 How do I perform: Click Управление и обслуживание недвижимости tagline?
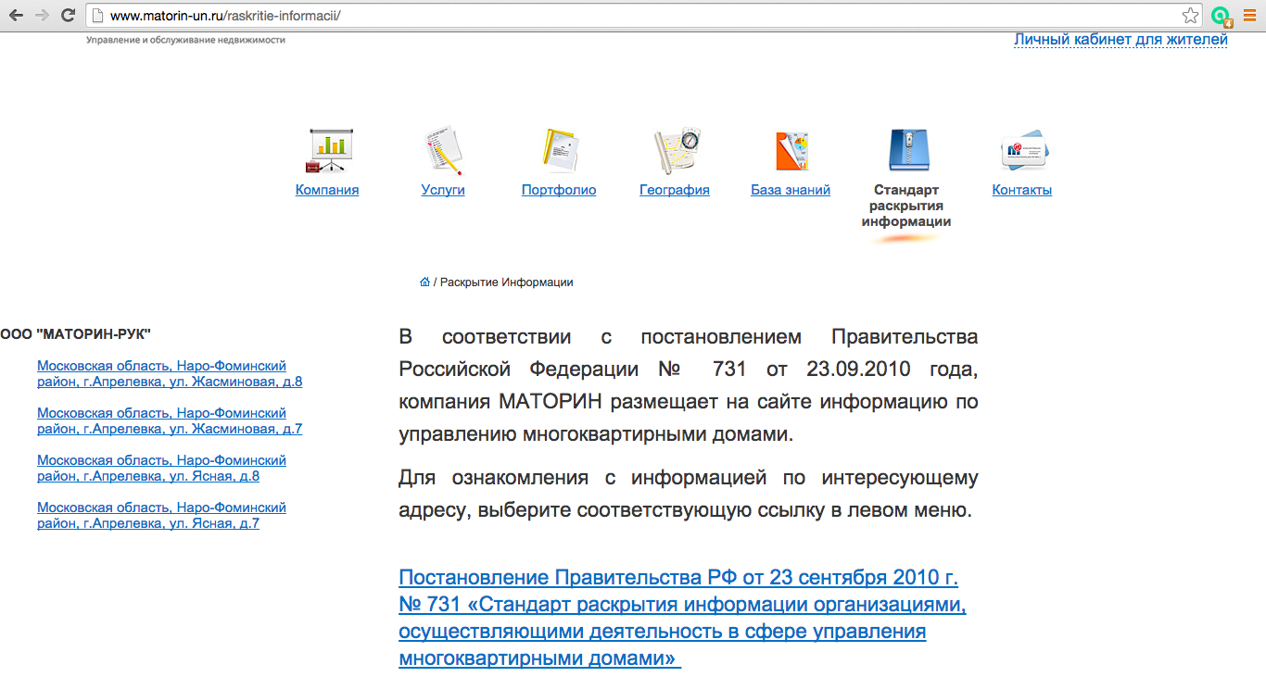tap(185, 40)
